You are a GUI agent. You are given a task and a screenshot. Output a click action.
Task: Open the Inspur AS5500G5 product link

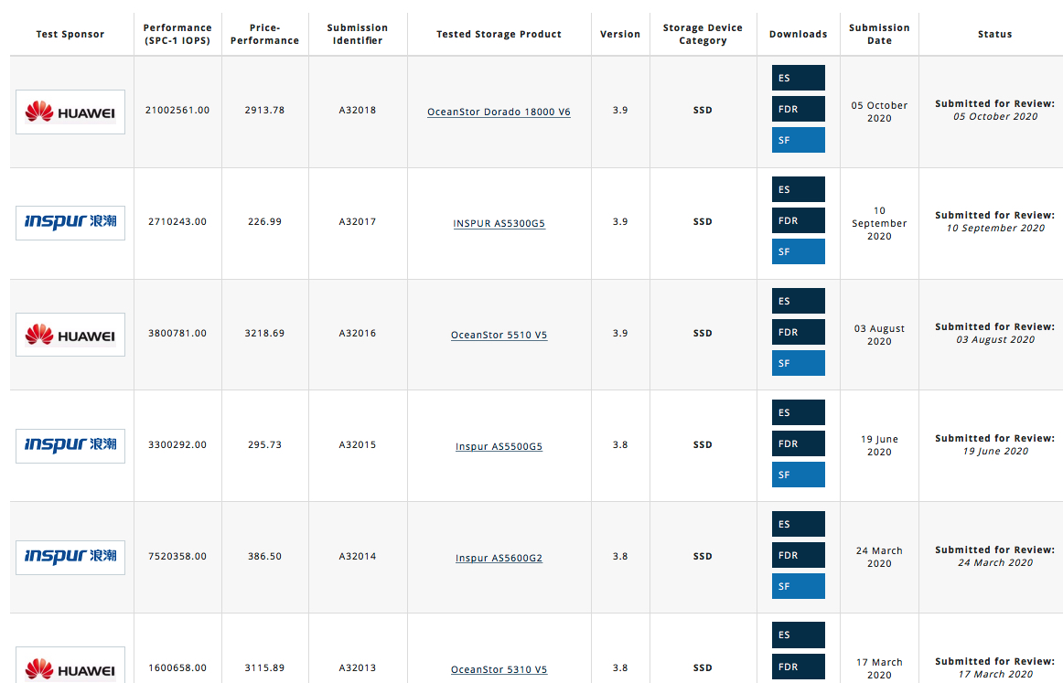[499, 446]
